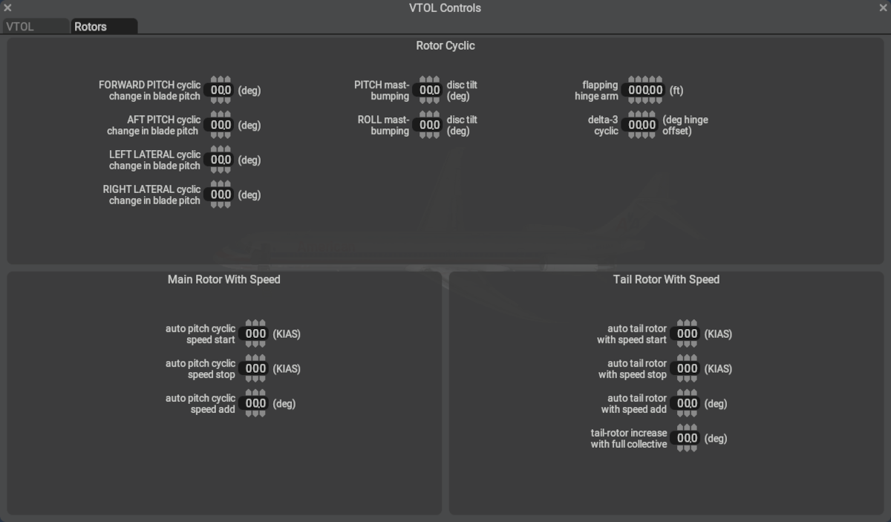Click the auto tail rotor speed start field
This screenshot has height=522, width=891.
687,334
